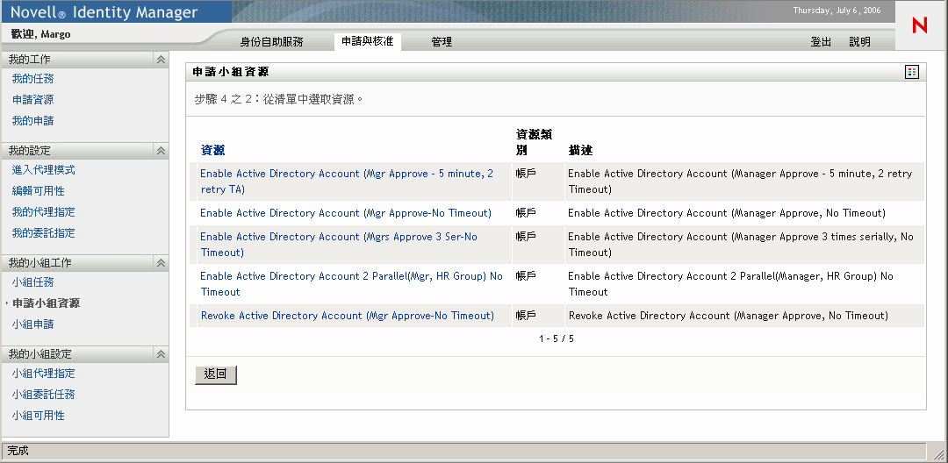Select 申請小組資源 in the sidebar

click(x=46, y=303)
